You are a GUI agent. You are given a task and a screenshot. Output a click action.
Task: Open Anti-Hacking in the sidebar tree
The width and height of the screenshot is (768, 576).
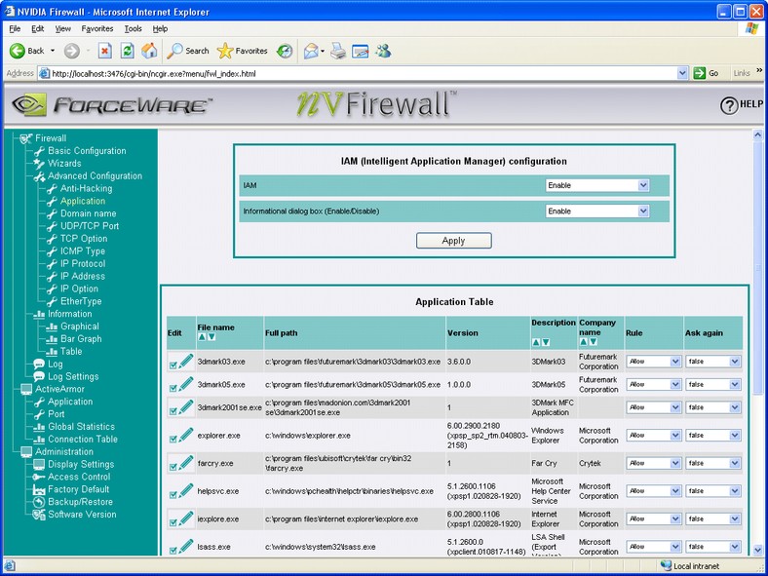click(x=86, y=188)
